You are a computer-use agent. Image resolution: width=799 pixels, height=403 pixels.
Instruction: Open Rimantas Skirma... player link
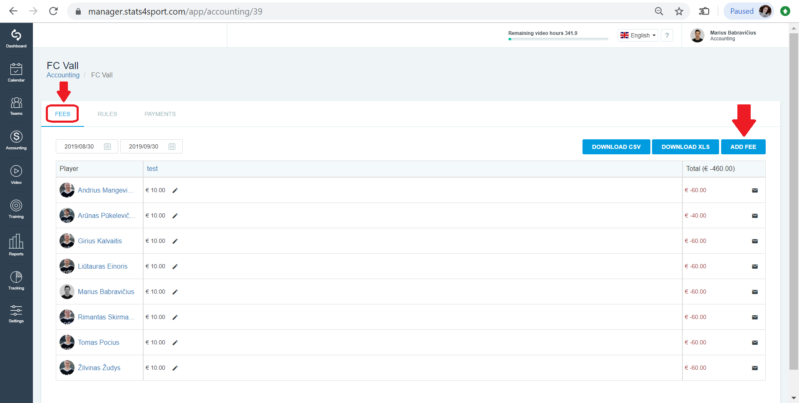tap(106, 317)
